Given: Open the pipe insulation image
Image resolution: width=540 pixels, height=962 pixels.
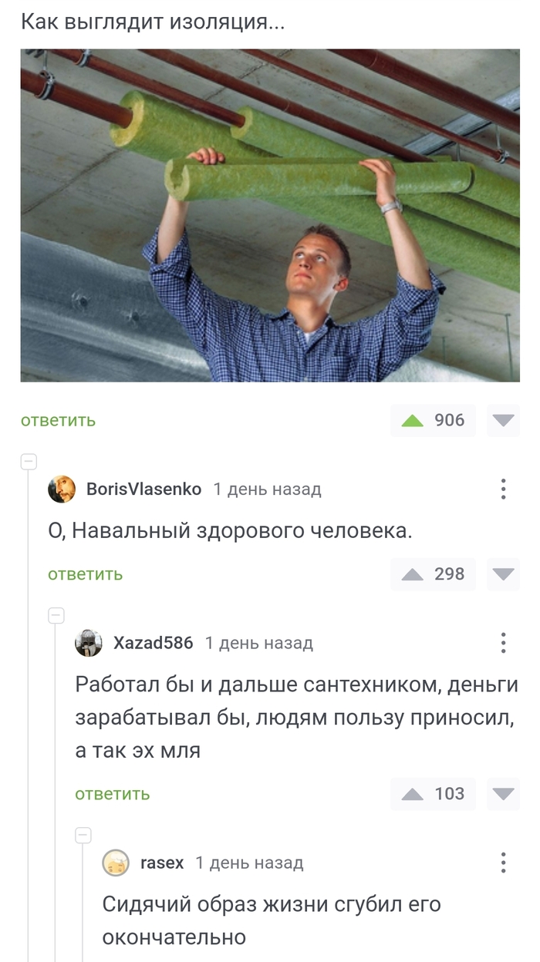Looking at the screenshot, I should [270, 216].
